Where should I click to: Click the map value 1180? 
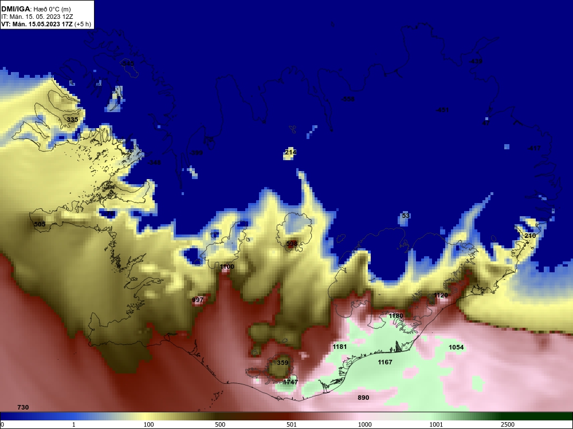click(x=396, y=316)
